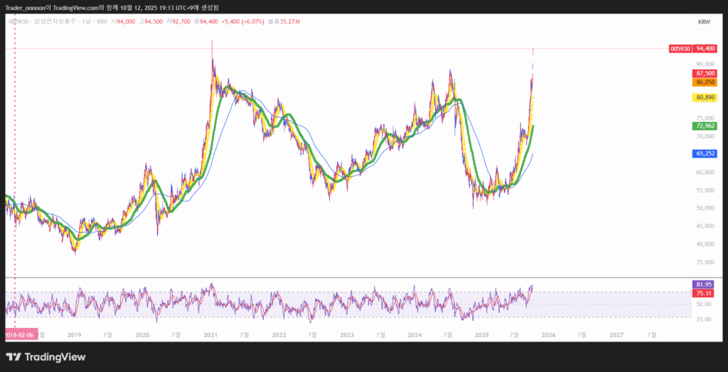Click the red 75.31 RSI value label
The width and height of the screenshot is (728, 372).
[705, 293]
